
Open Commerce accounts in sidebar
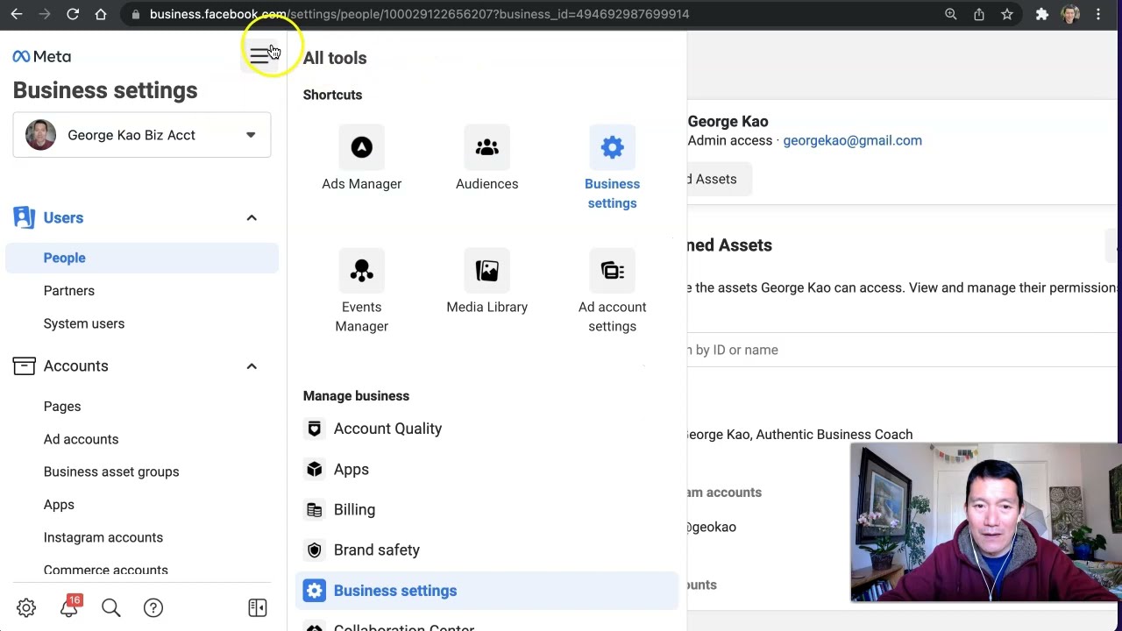coord(106,570)
